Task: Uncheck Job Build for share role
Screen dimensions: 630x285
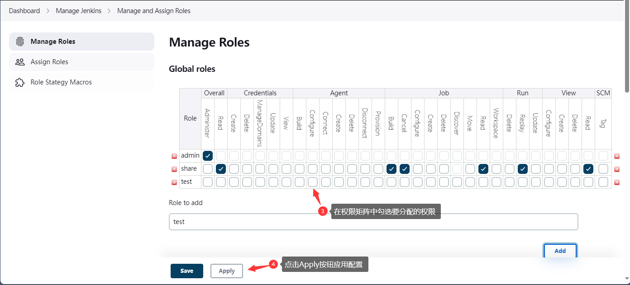Action: [x=391, y=169]
